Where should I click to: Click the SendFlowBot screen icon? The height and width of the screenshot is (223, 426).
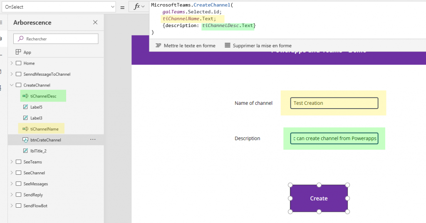18,206
